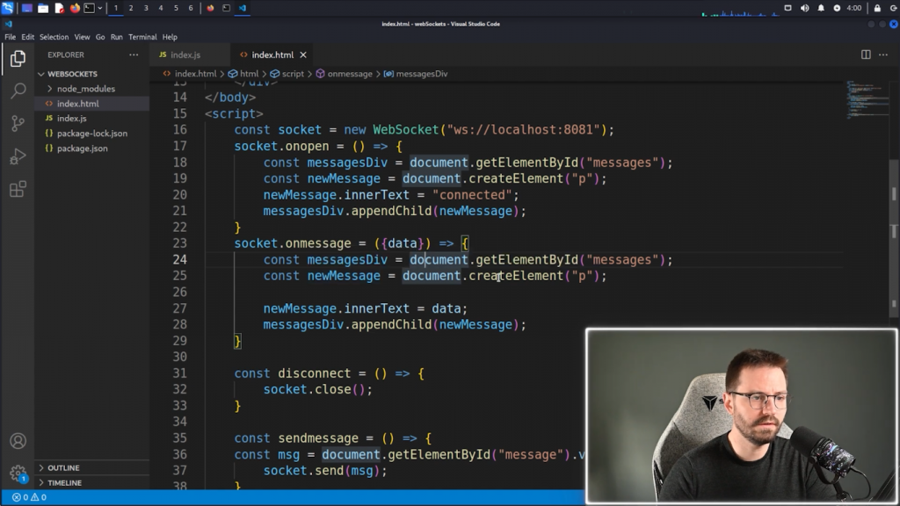900x506 pixels.
Task: Switch to workspace 3
Action: click(x=146, y=8)
